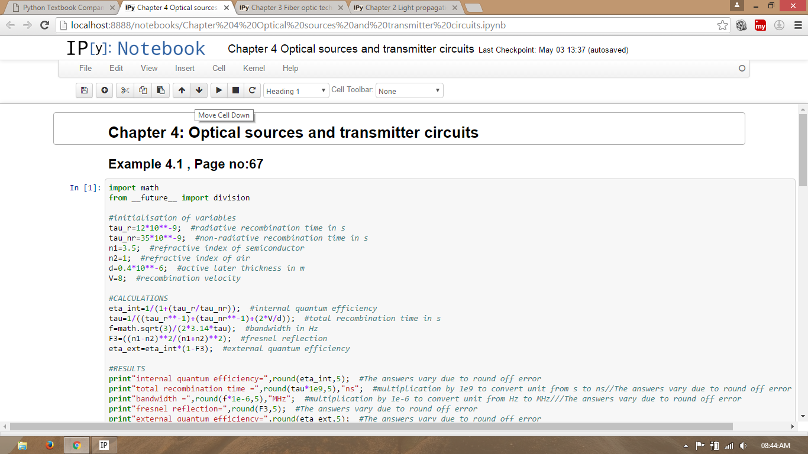
Task: Click the save notebook icon
Action: 84,90
